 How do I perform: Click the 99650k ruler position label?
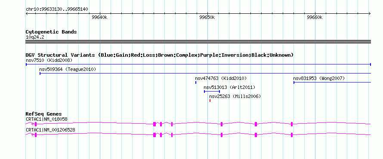(207, 17)
